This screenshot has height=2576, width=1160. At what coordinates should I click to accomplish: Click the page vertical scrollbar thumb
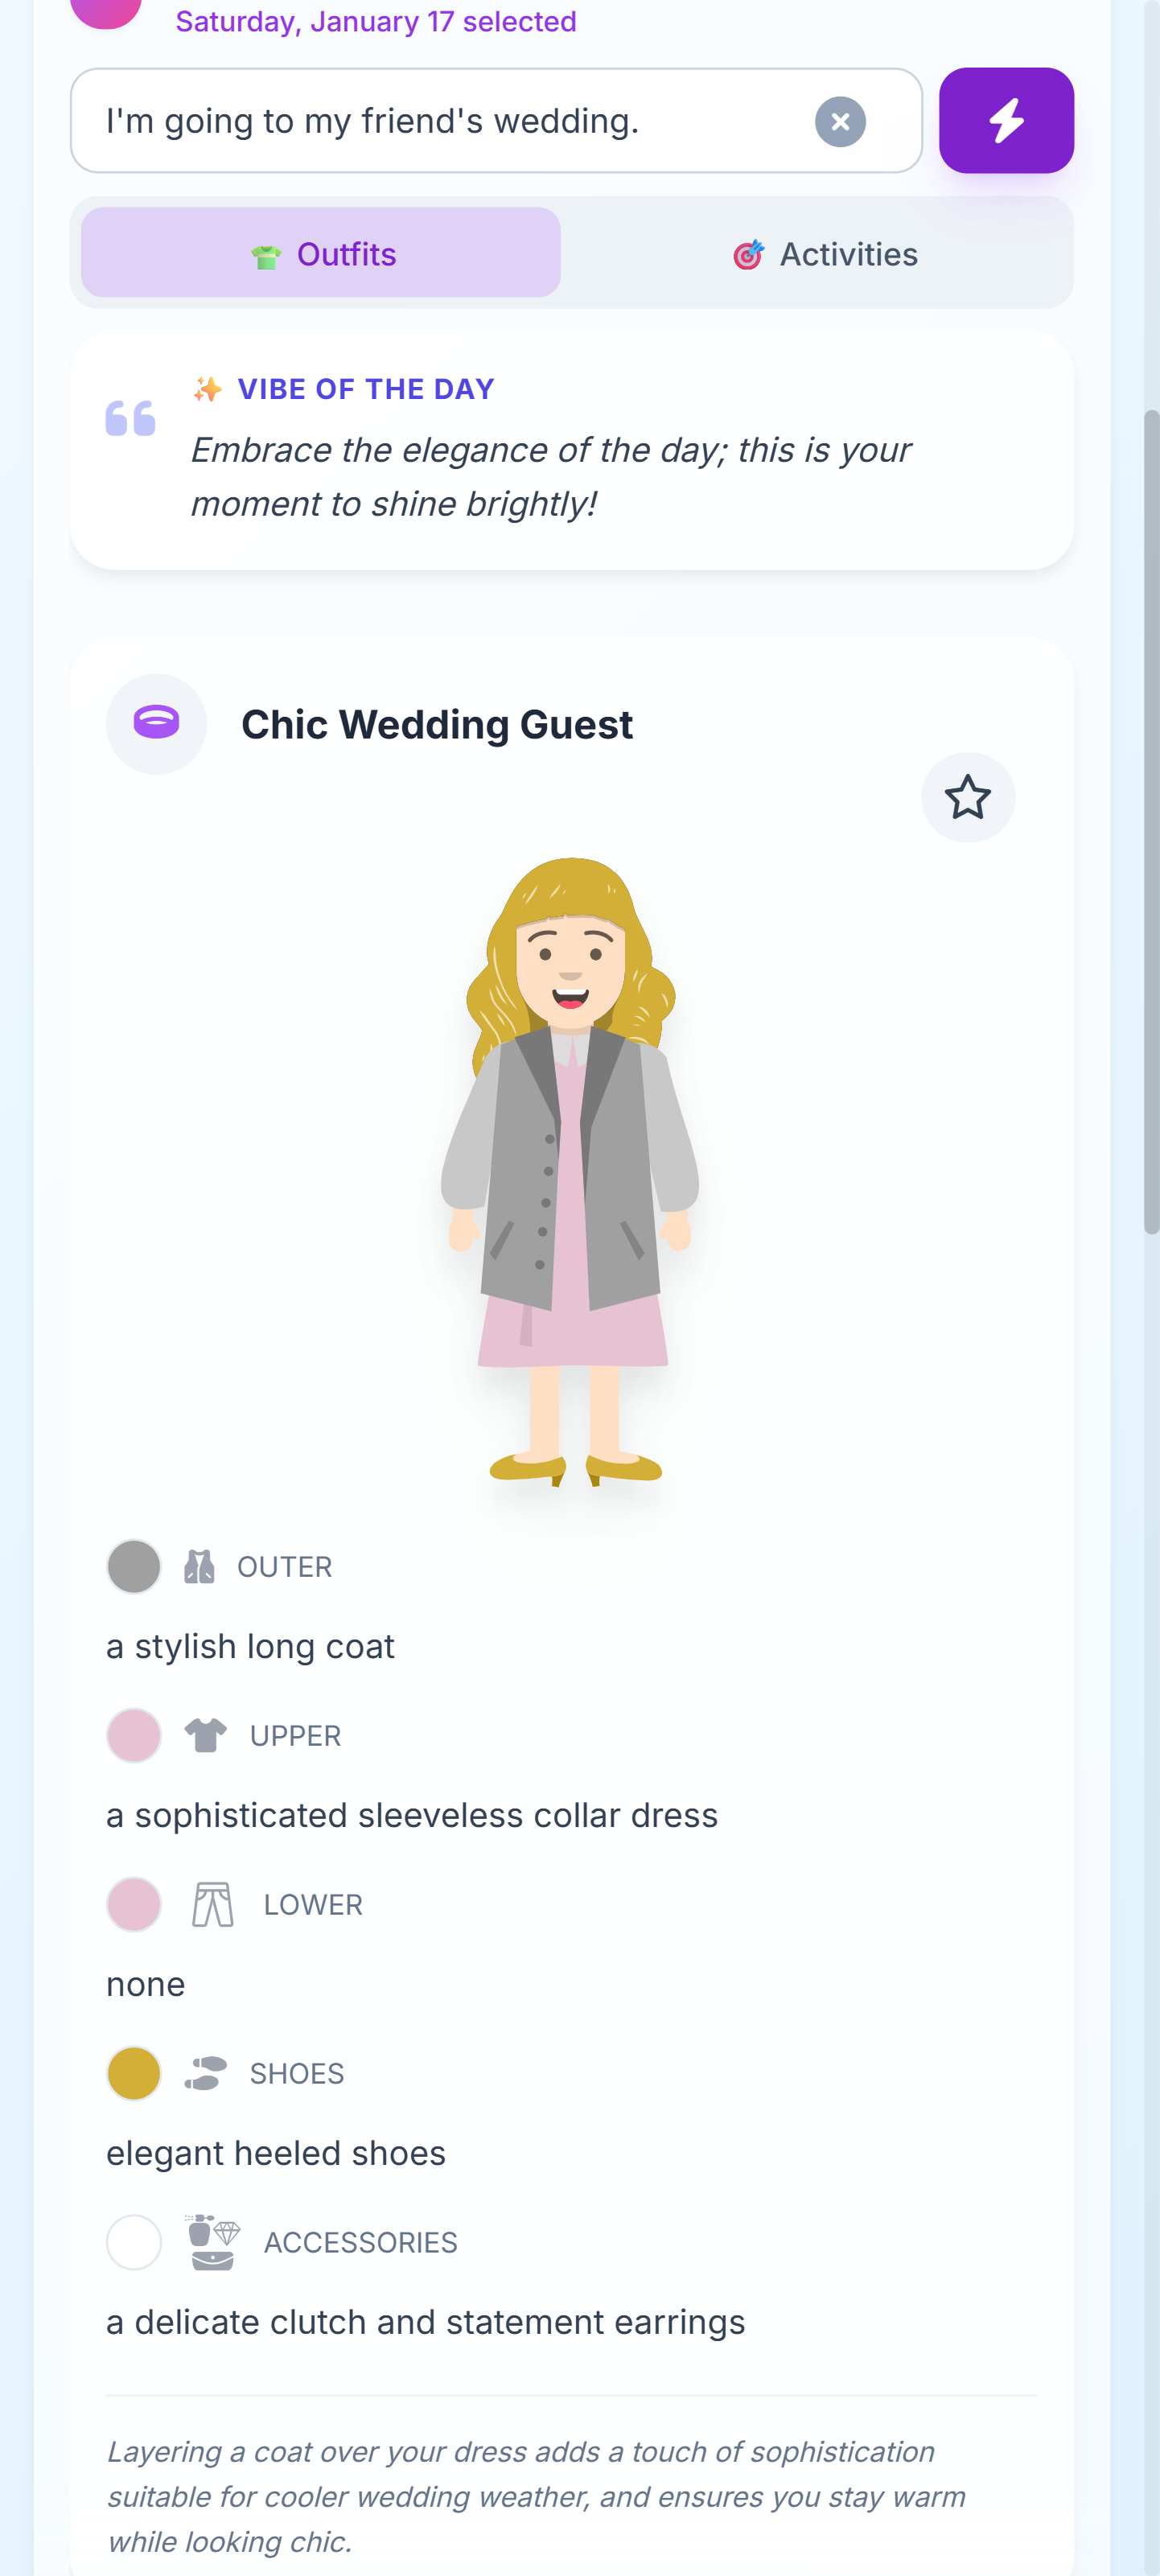[x=1151, y=820]
